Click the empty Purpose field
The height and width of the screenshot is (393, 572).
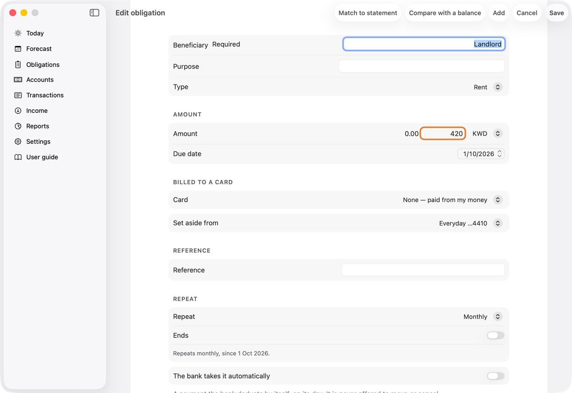coord(421,66)
